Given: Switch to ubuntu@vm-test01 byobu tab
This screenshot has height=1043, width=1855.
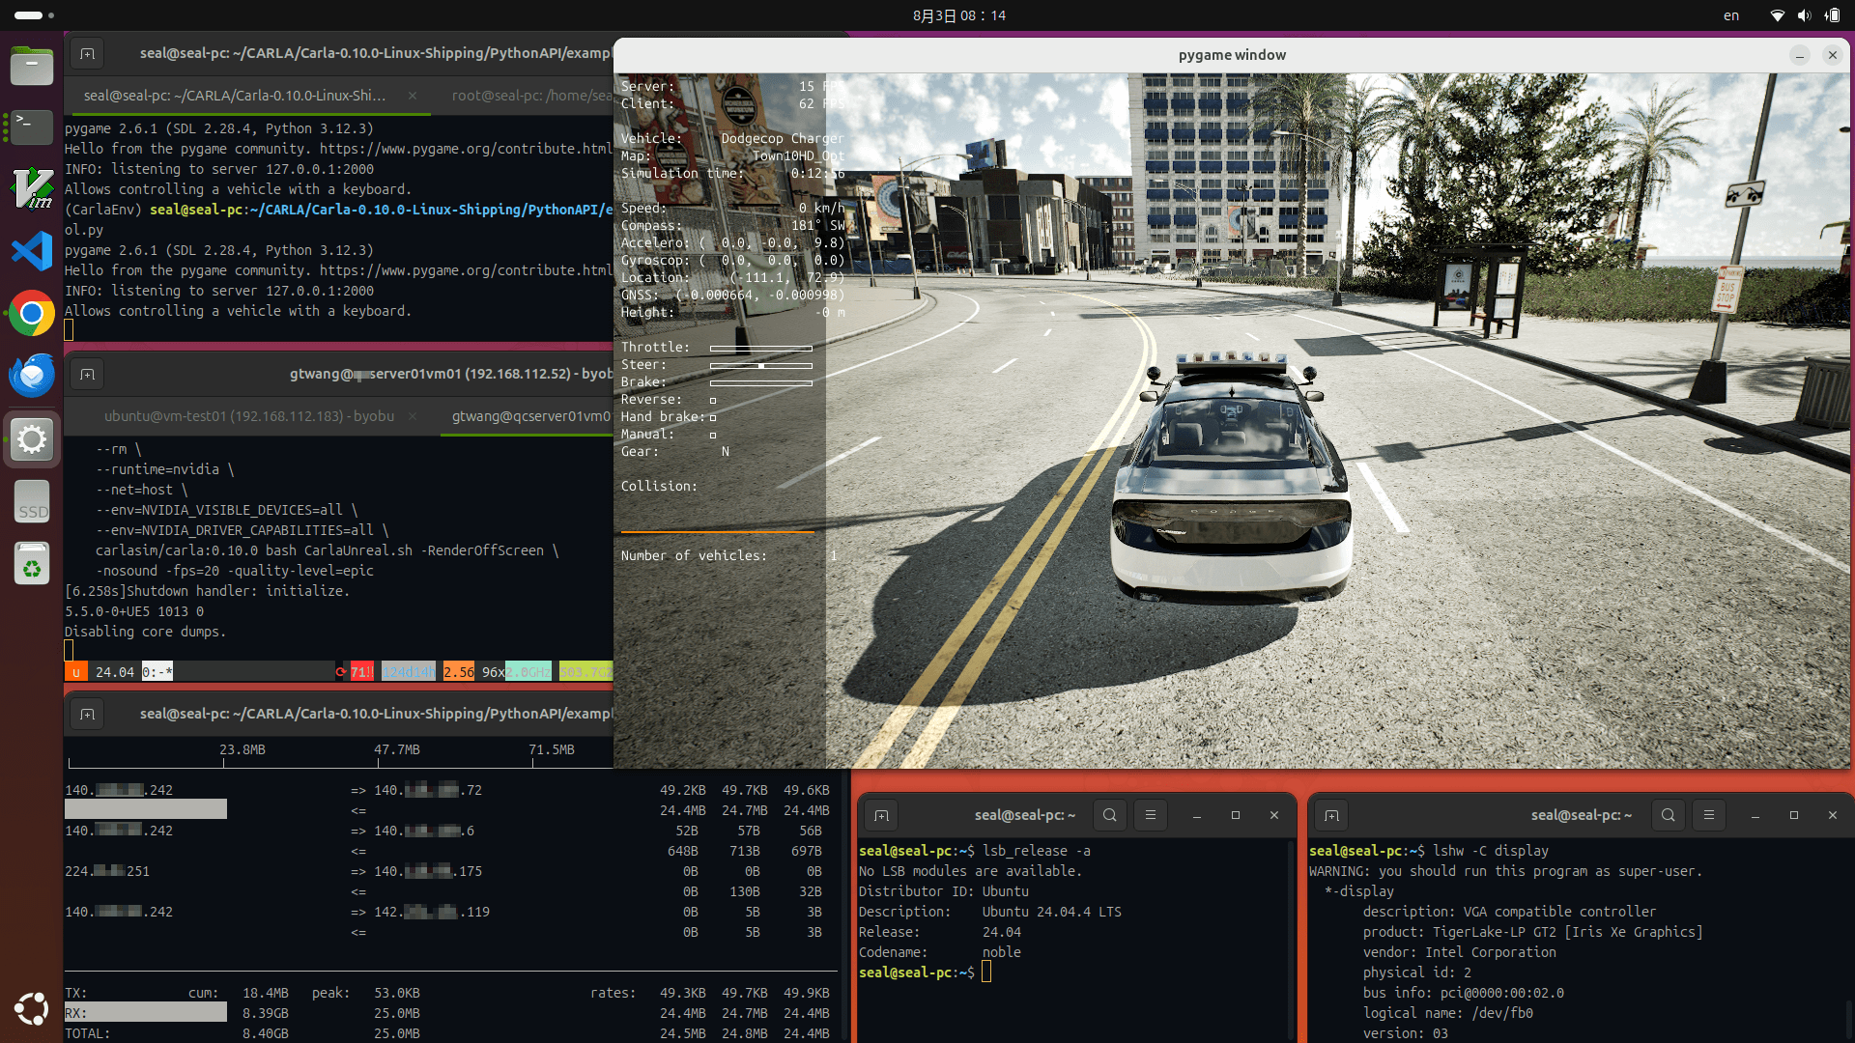Looking at the screenshot, I should [249, 416].
